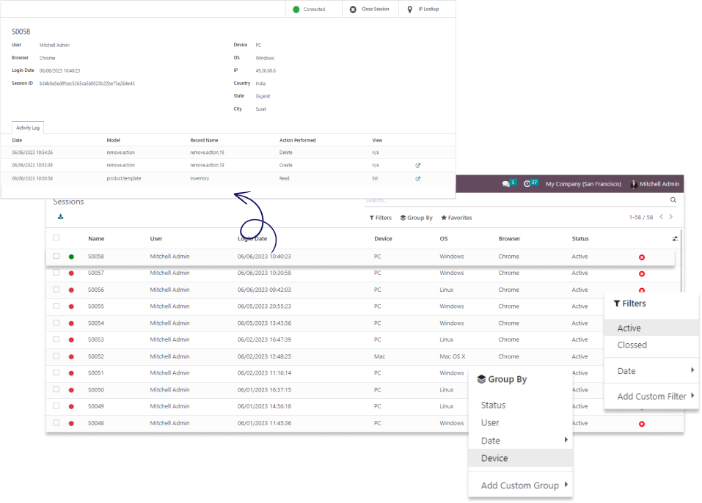Check the checkbox for session S0055

pos(56,306)
